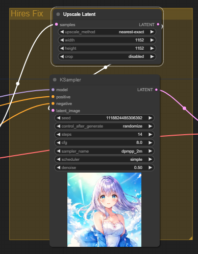This screenshot has width=198, height=254.
Task: Click the KSampler preview image
Action: coord(104,209)
